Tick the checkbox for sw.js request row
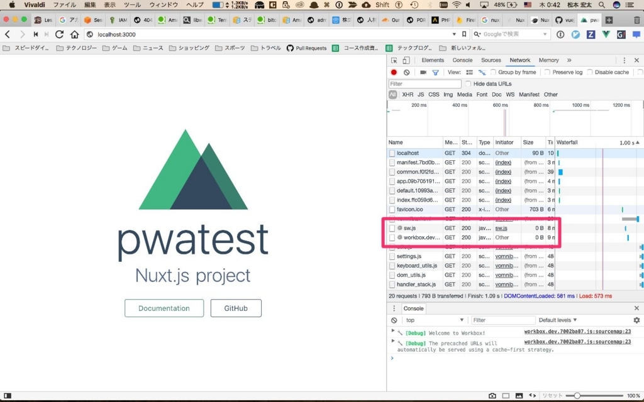The height and width of the screenshot is (402, 644). [x=392, y=228]
